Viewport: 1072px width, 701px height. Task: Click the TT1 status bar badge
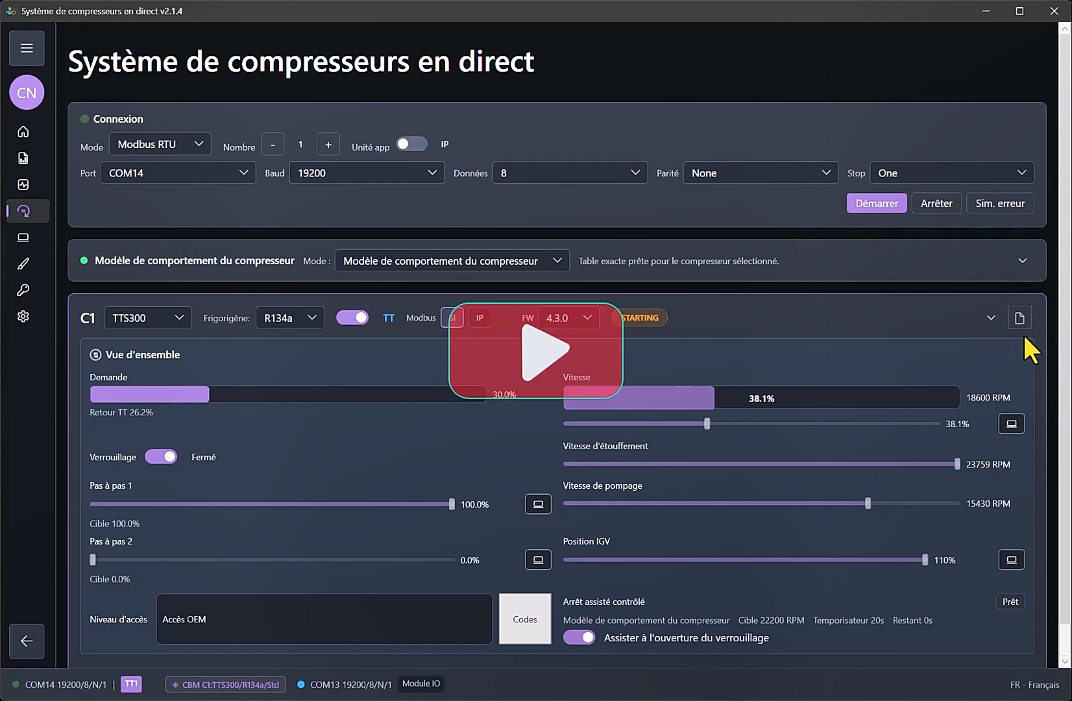tap(131, 684)
